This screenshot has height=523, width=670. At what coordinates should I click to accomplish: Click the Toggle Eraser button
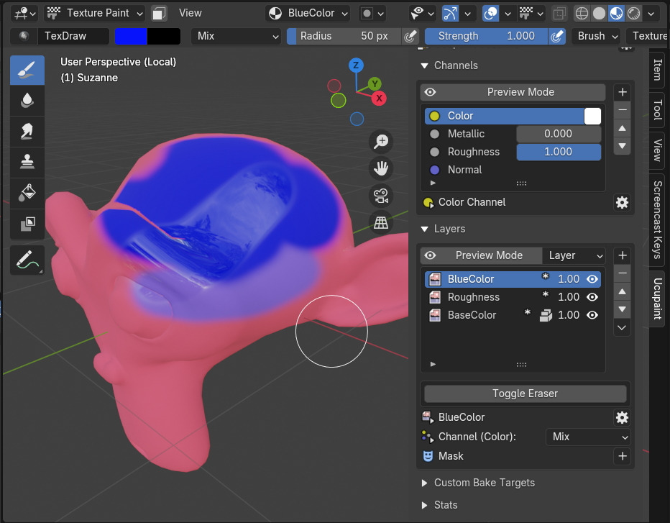point(526,394)
